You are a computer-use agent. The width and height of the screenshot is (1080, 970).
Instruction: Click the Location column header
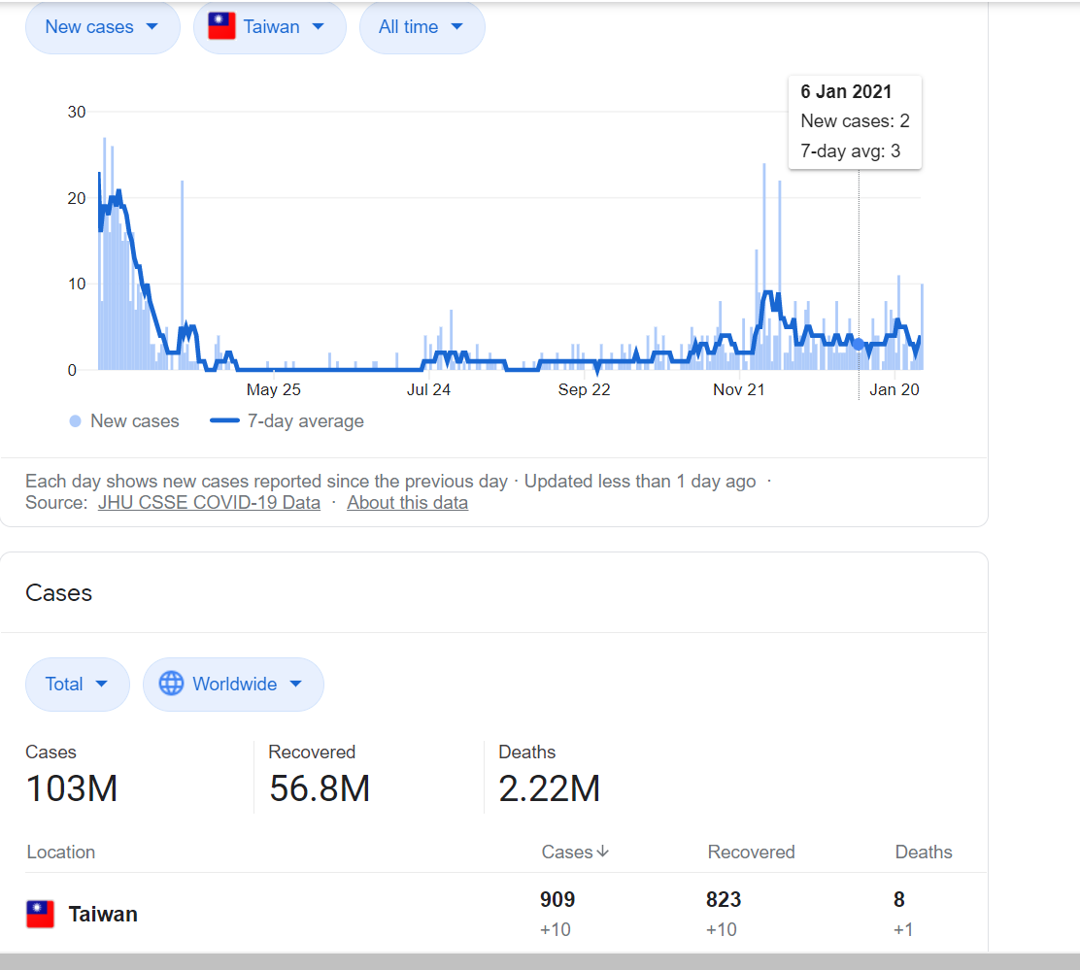click(60, 852)
